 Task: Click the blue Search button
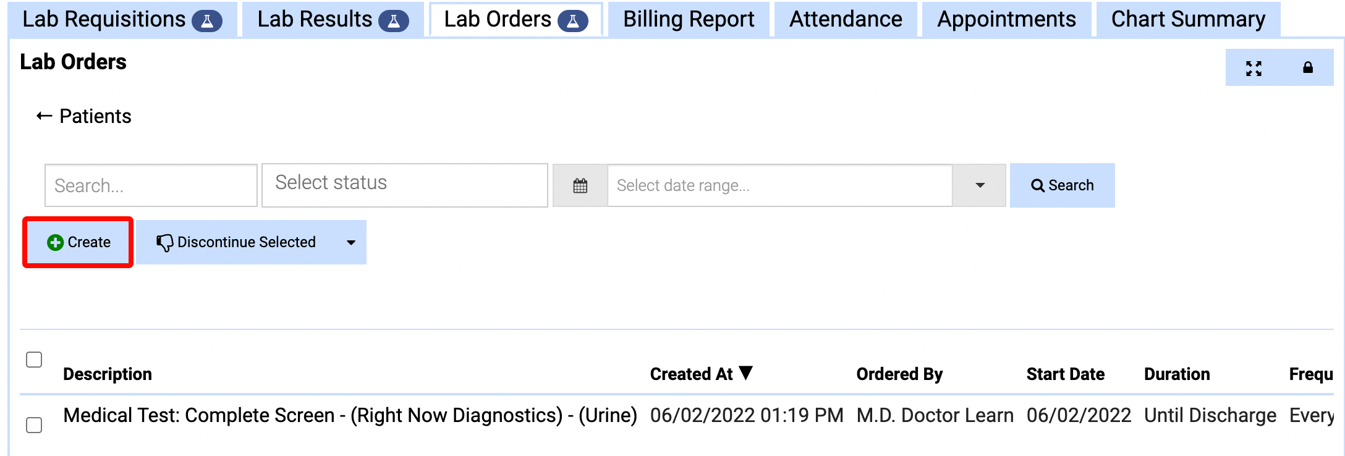click(1063, 185)
